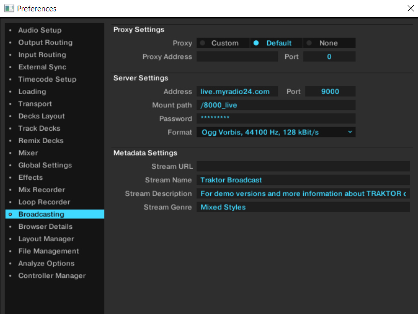The image size is (418, 314).
Task: Click the Preferences window title icon
Action: (x=9, y=8)
